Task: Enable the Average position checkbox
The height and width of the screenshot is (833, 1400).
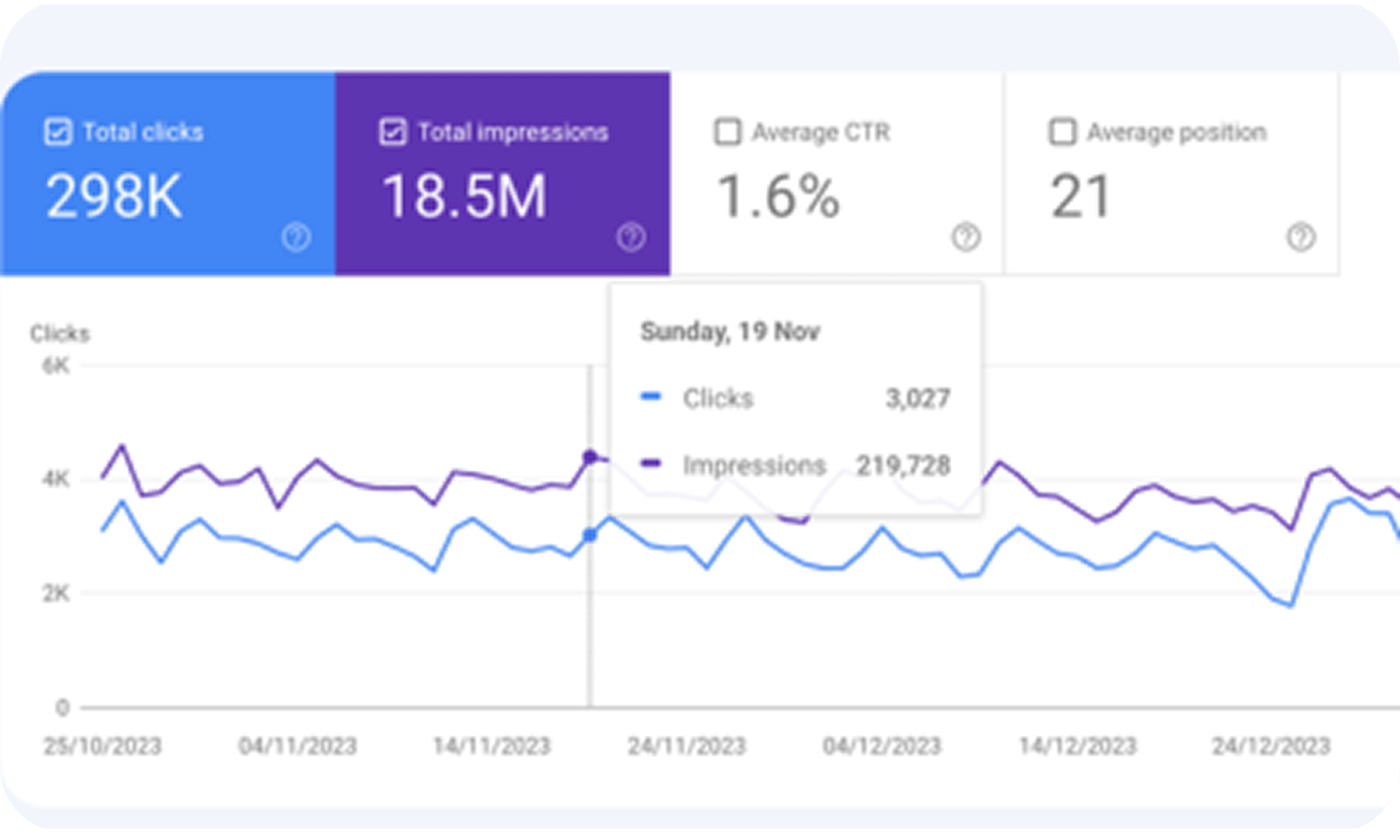Action: pyautogui.click(x=1062, y=132)
